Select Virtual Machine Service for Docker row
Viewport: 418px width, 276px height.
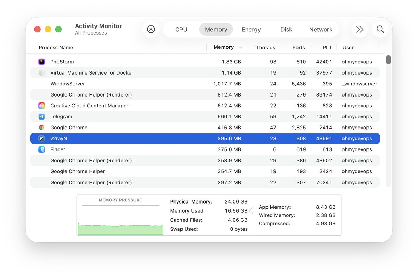pyautogui.click(x=205, y=73)
